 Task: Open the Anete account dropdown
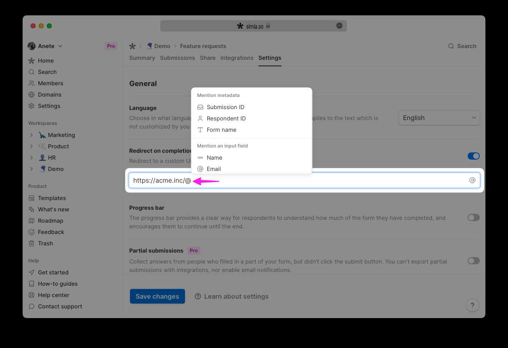pyautogui.click(x=45, y=46)
